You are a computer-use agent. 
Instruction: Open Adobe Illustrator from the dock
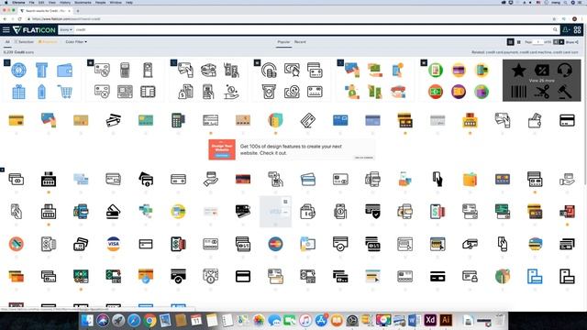click(x=446, y=320)
